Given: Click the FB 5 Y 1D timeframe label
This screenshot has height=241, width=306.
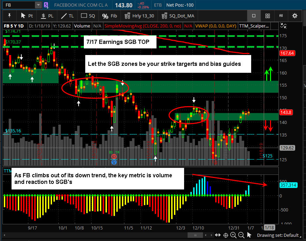Looking at the screenshot, I should pos(14,26).
